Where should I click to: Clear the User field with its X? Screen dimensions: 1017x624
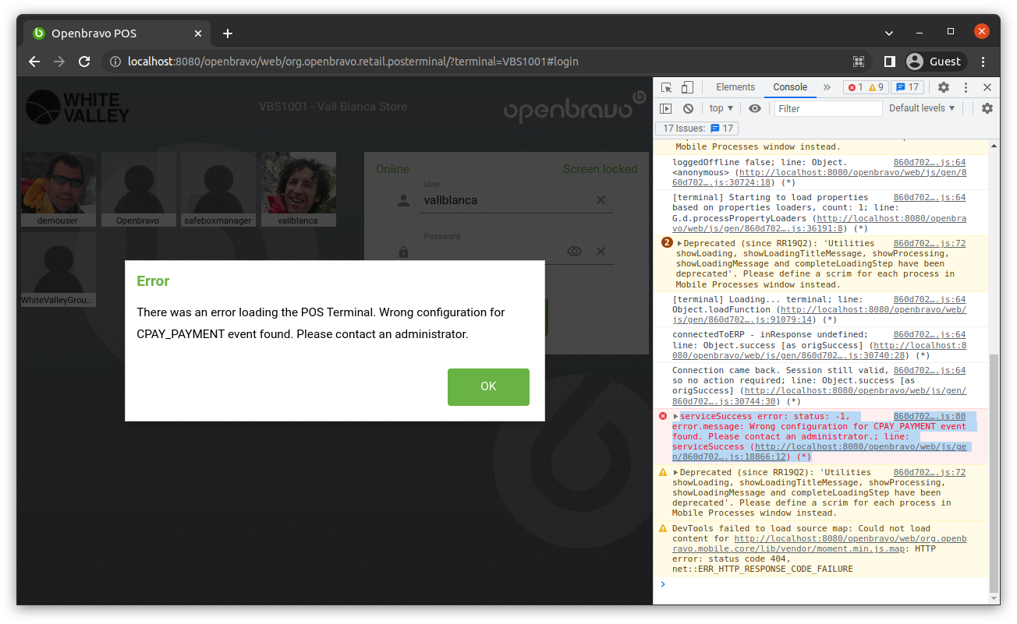click(x=601, y=200)
